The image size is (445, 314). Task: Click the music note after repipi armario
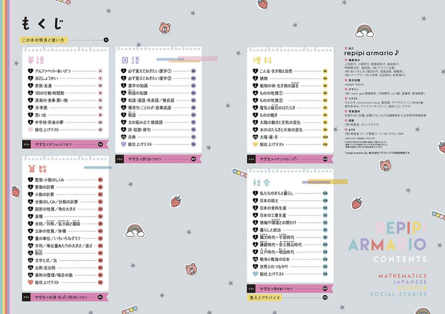(397, 53)
